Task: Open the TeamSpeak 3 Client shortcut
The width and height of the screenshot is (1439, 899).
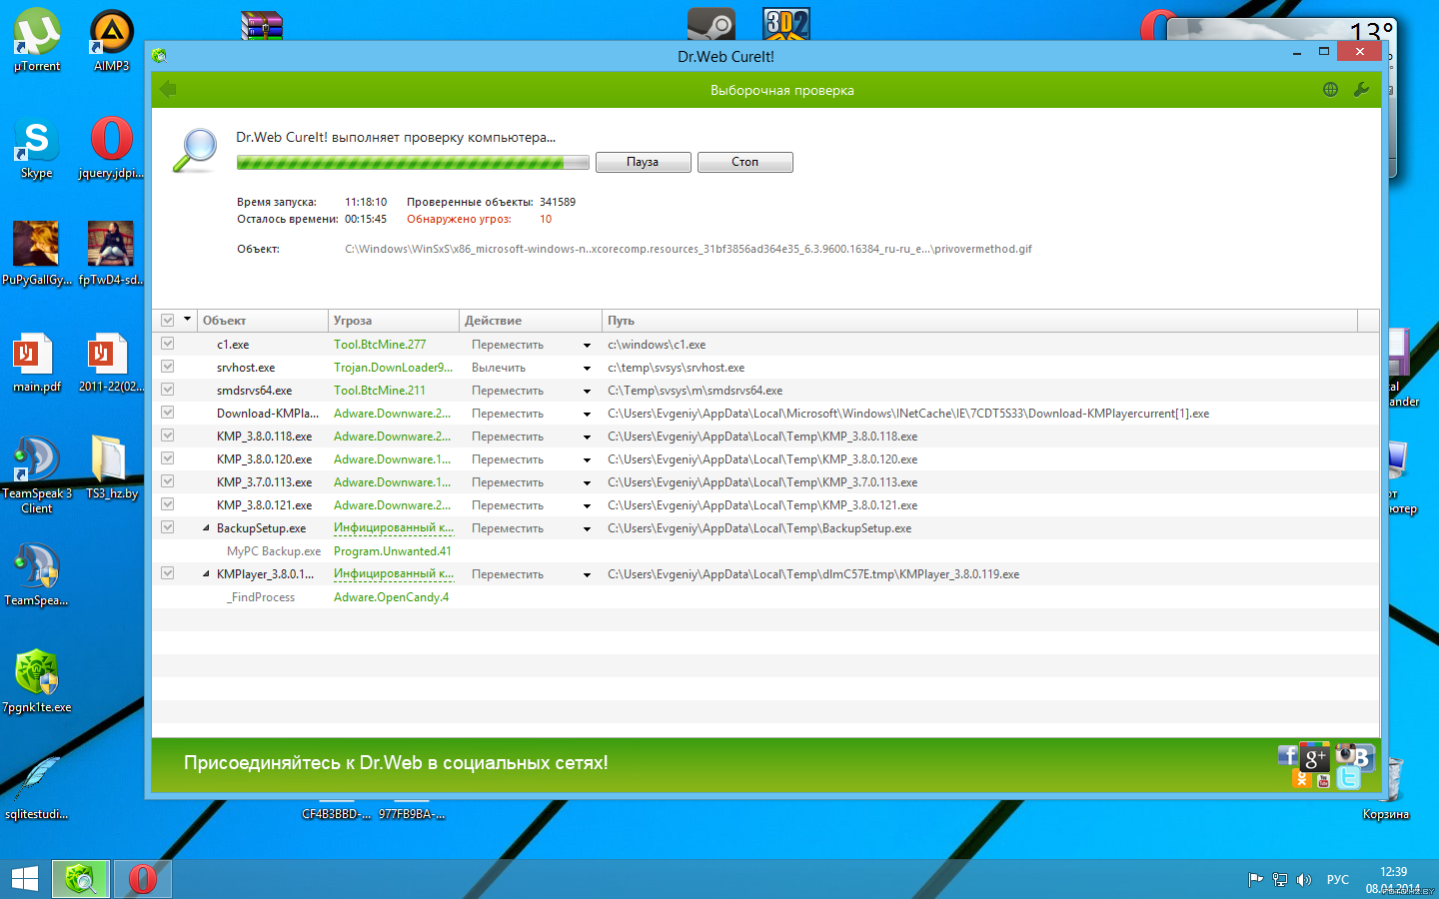Action: coord(37,474)
